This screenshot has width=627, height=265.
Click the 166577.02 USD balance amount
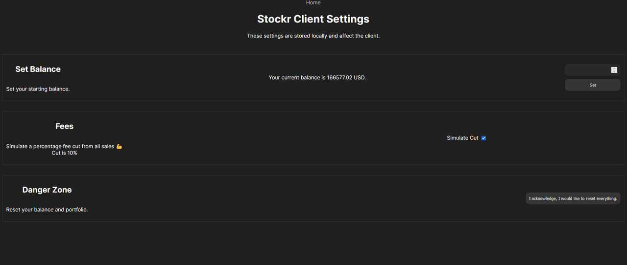pyautogui.click(x=346, y=78)
